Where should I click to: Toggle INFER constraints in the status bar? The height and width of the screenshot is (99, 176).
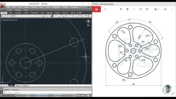point(19,95)
